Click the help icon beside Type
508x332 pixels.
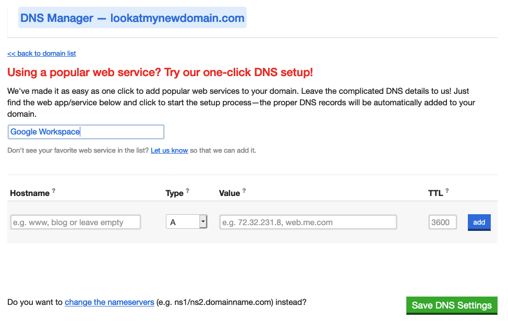[188, 191]
